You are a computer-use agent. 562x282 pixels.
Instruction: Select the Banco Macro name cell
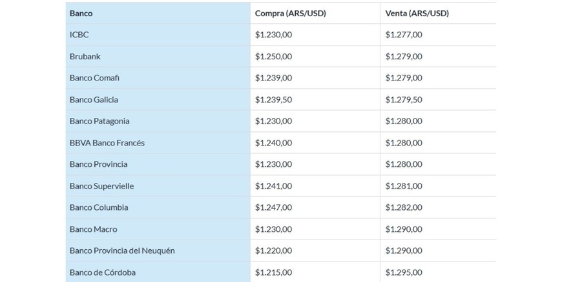pos(94,229)
